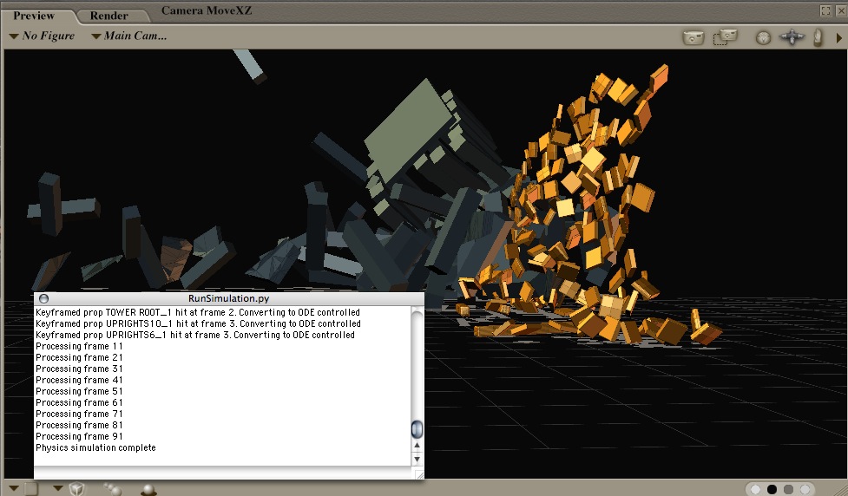Select the gray color dot
Image resolution: width=848 pixels, height=496 pixels.
pyautogui.click(x=788, y=490)
